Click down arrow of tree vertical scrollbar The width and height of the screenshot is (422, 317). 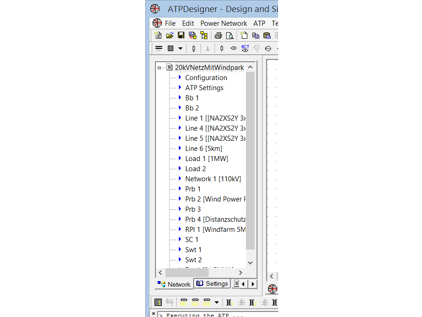point(251,263)
